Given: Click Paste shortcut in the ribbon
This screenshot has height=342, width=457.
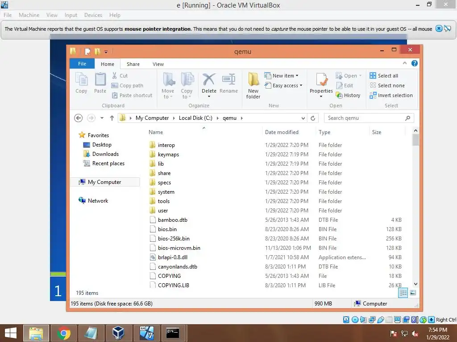Looking at the screenshot, I should pyautogui.click(x=132, y=95).
